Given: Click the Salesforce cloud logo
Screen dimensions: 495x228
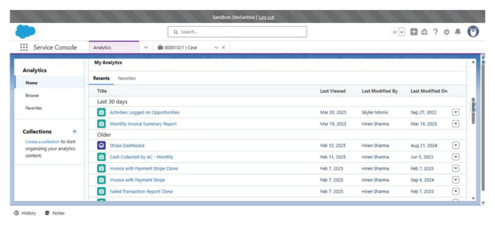Looking at the screenshot, I should [x=25, y=31].
